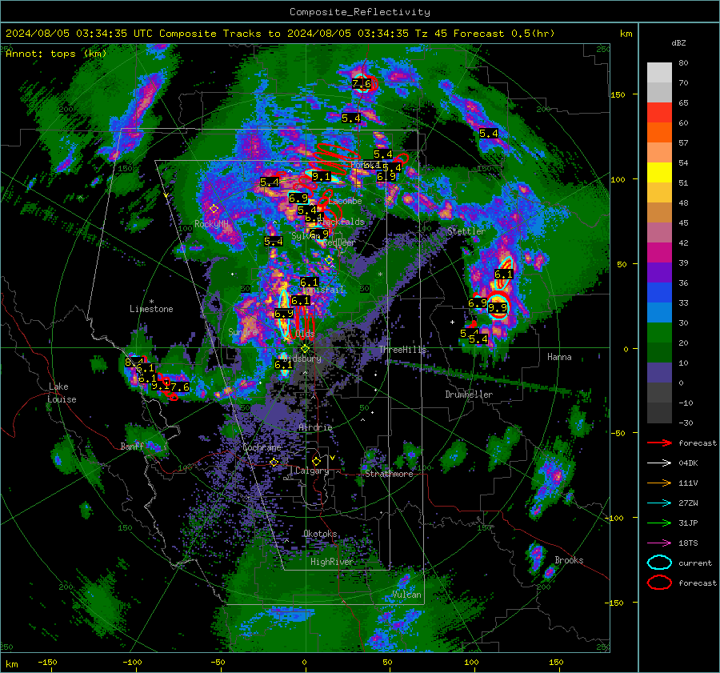Screen dimensions: 720x673
Task: Click the Banff town label
Action: pos(132,446)
